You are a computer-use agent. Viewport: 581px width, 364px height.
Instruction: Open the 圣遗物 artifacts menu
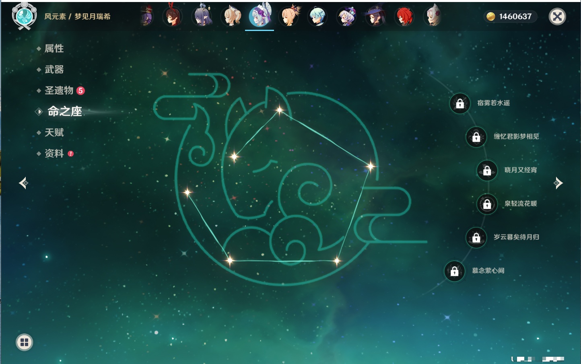click(59, 90)
